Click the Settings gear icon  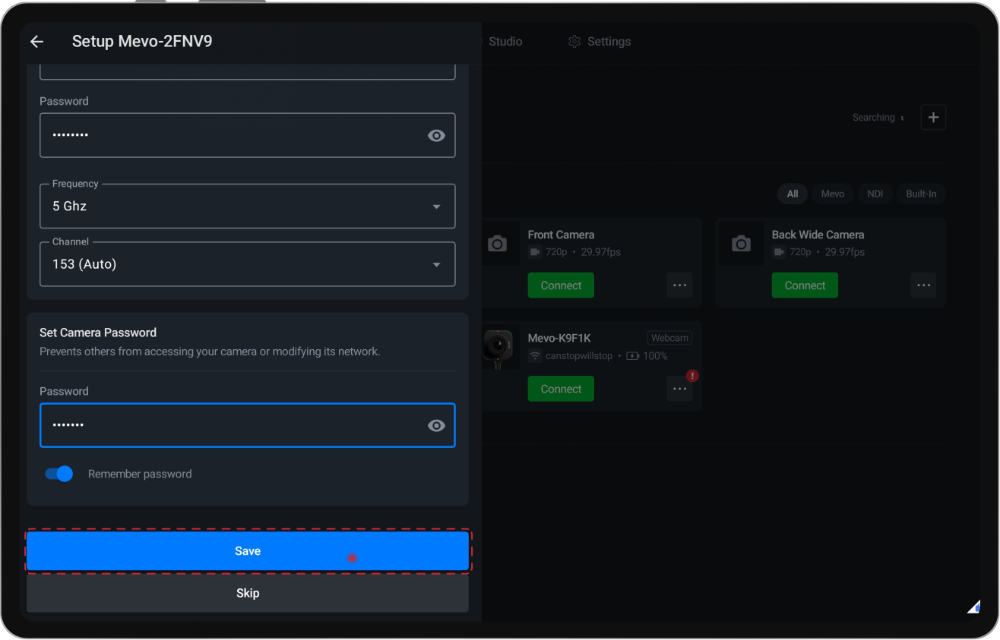point(574,42)
